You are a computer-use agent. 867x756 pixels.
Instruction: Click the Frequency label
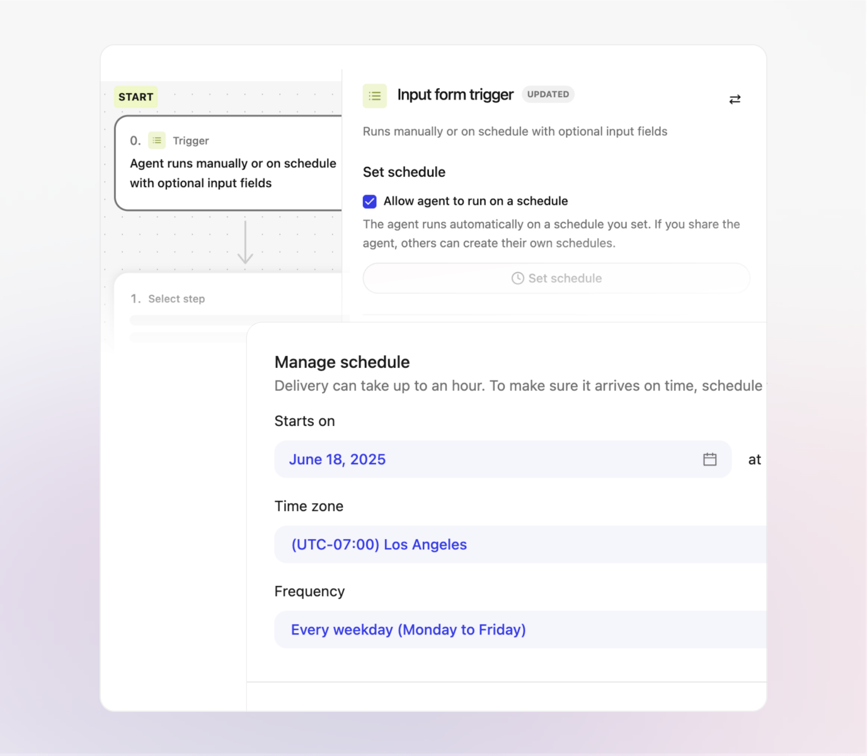coord(309,592)
